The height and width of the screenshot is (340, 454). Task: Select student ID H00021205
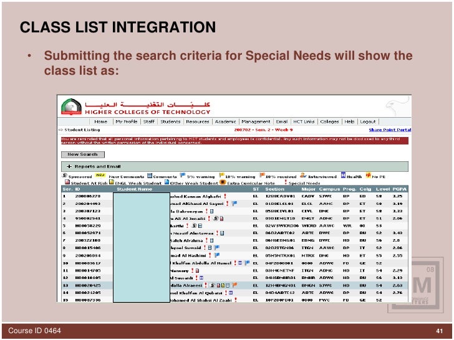point(88,293)
